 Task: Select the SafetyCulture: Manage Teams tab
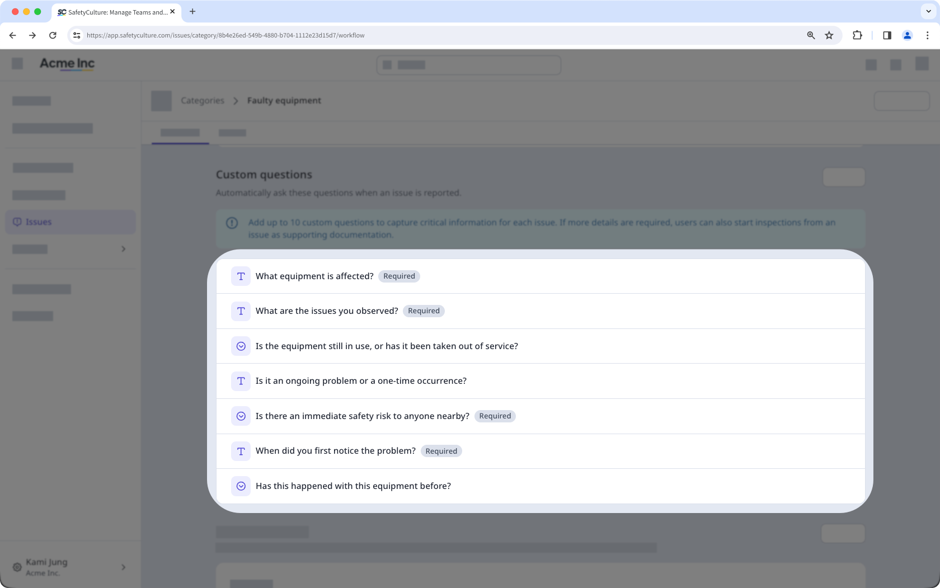pyautogui.click(x=116, y=12)
